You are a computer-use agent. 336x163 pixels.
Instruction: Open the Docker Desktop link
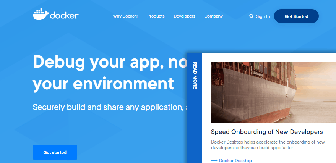[x=235, y=160]
